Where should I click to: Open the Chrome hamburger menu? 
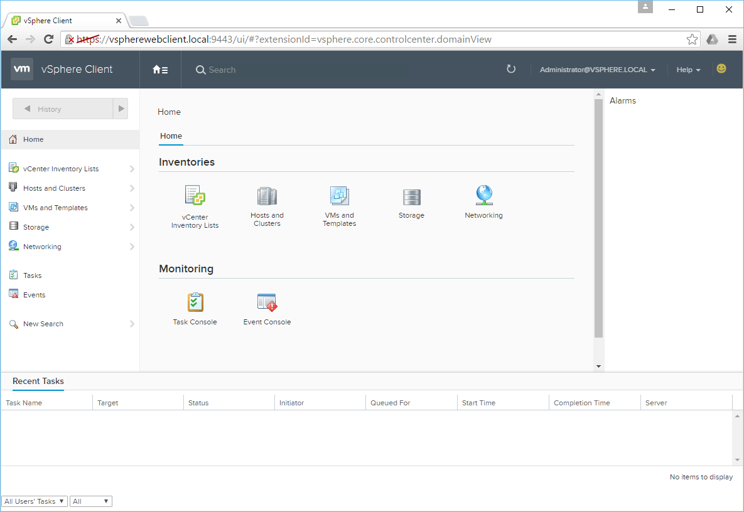pyautogui.click(x=732, y=40)
